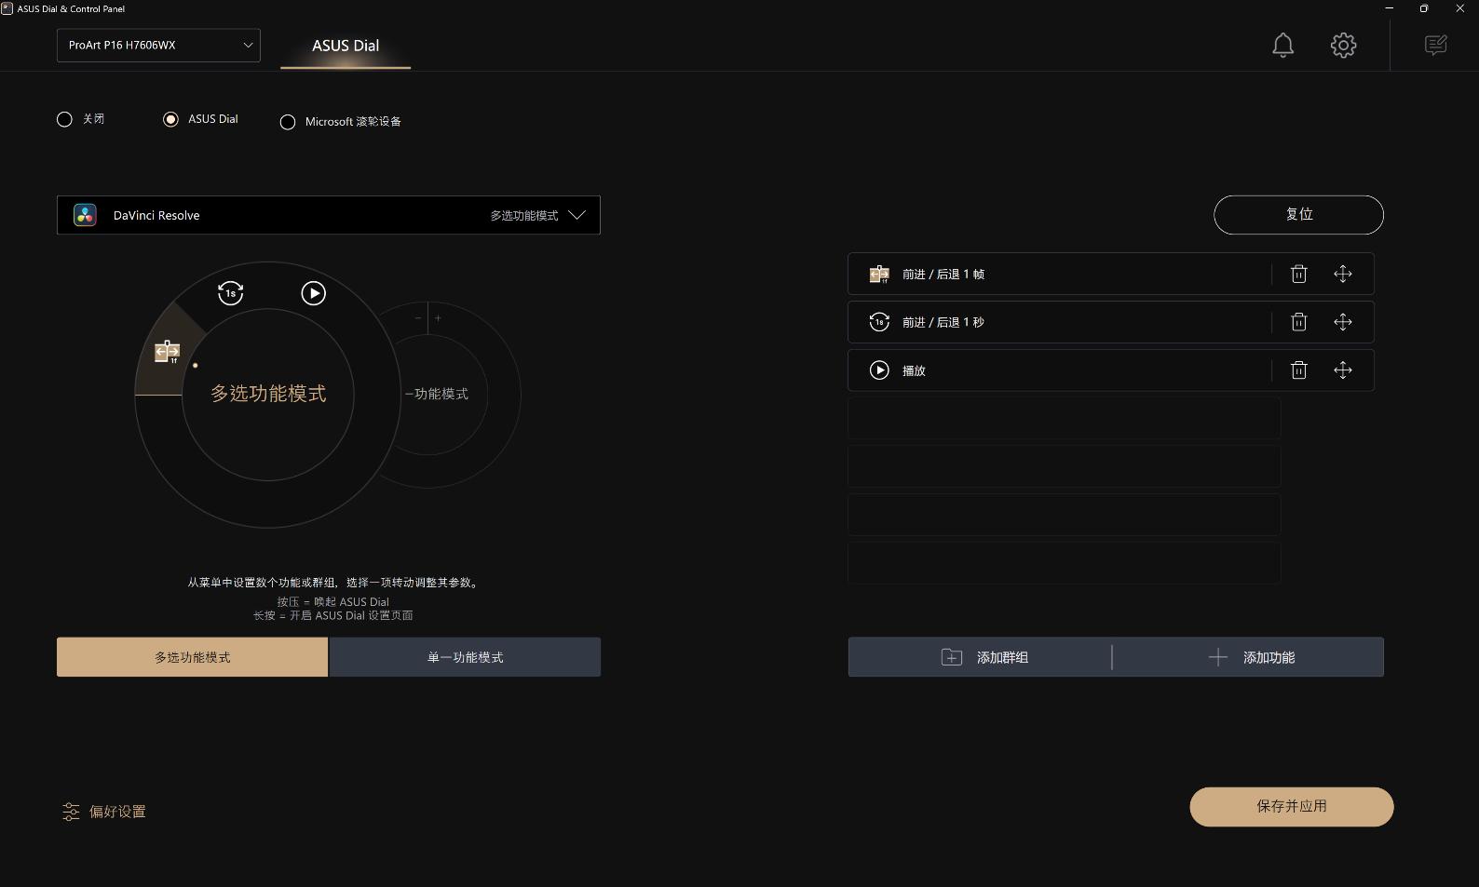Open the ProArt P16 H7606WX device dropdown
This screenshot has width=1479, height=887.
coord(158,45)
